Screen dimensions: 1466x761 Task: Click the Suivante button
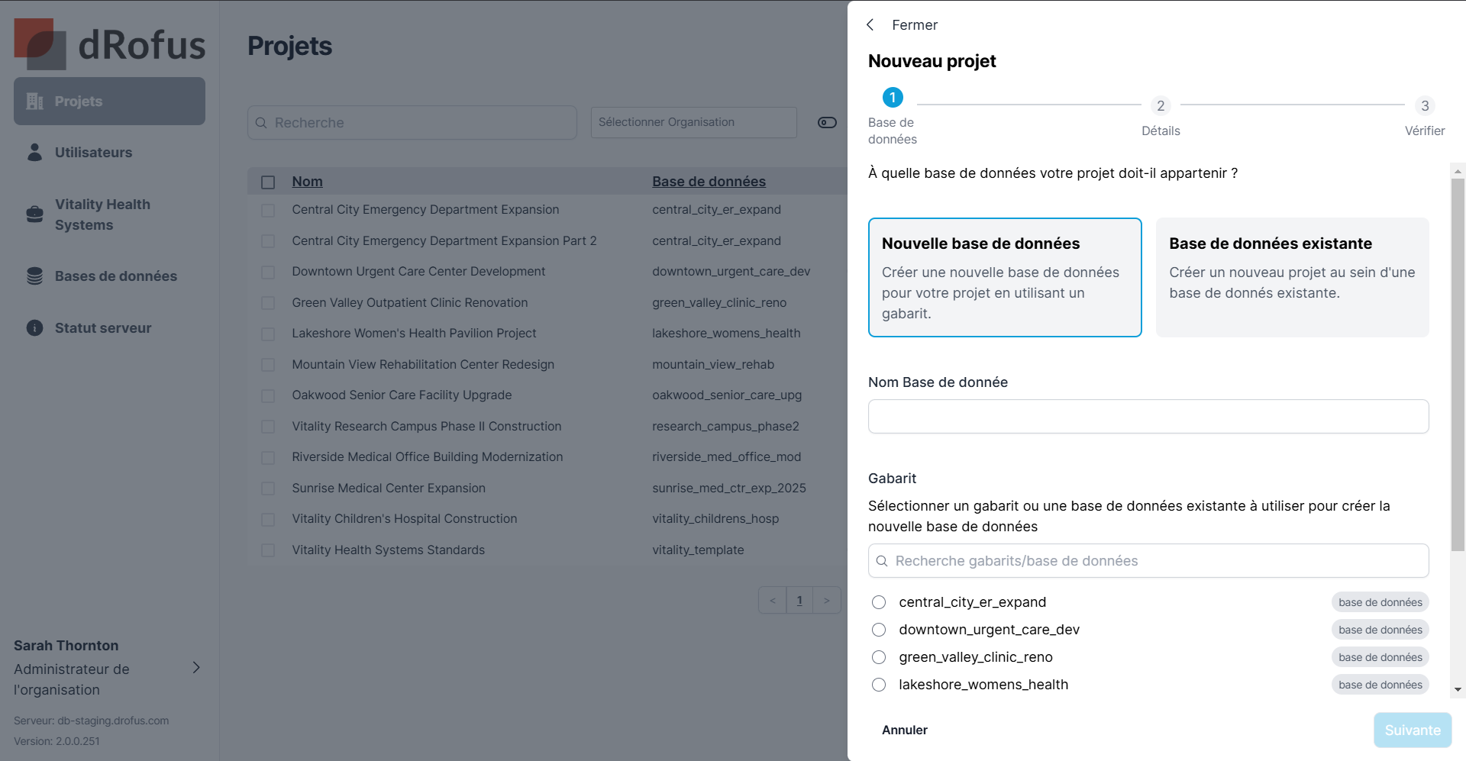tap(1412, 730)
